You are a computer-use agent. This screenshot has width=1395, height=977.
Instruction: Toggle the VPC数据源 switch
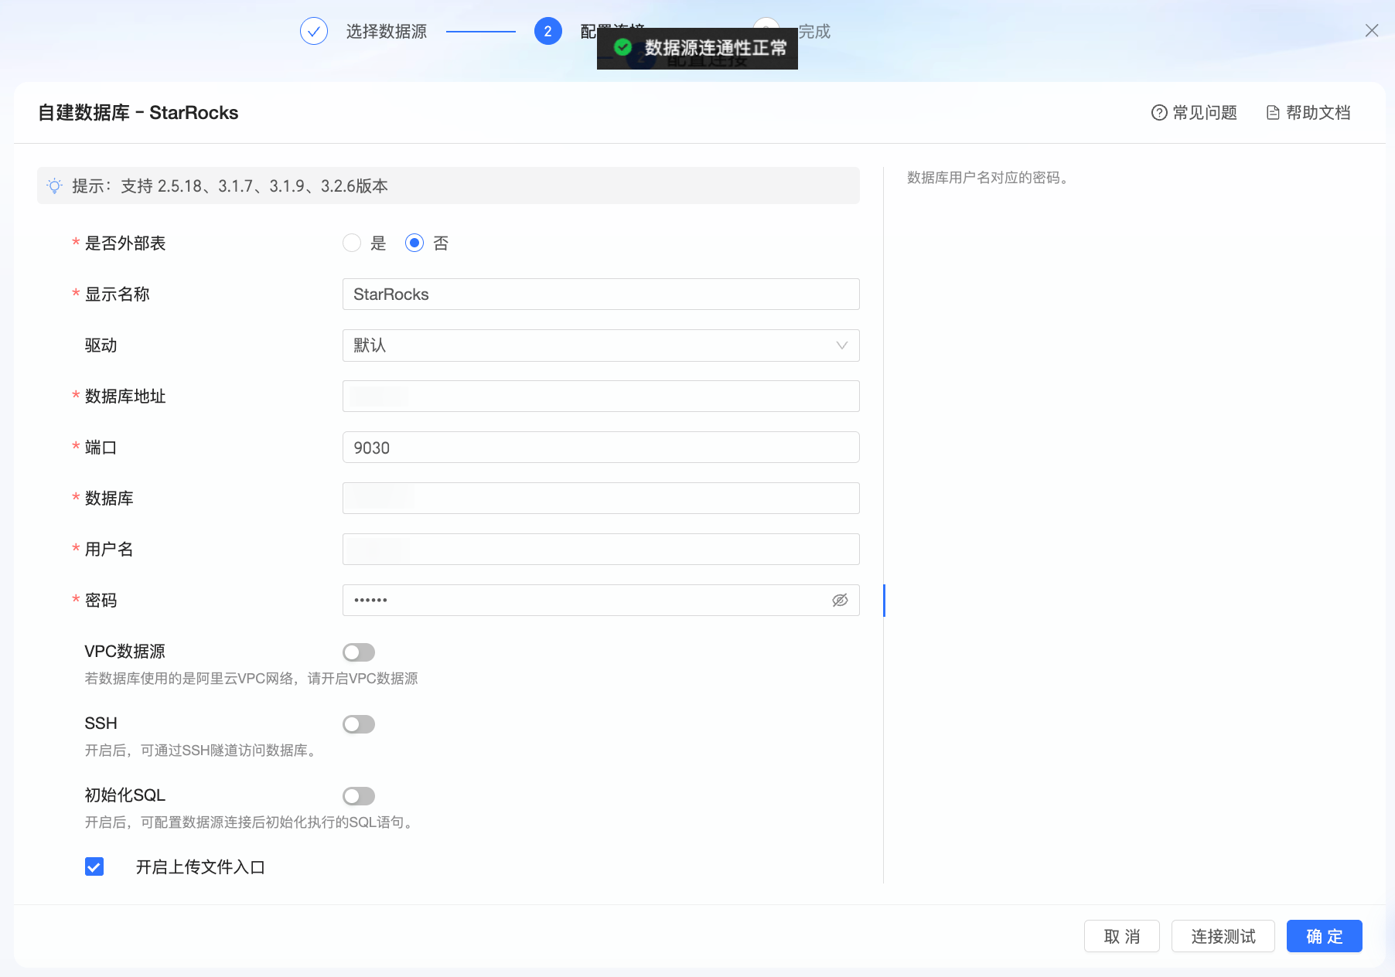click(359, 652)
